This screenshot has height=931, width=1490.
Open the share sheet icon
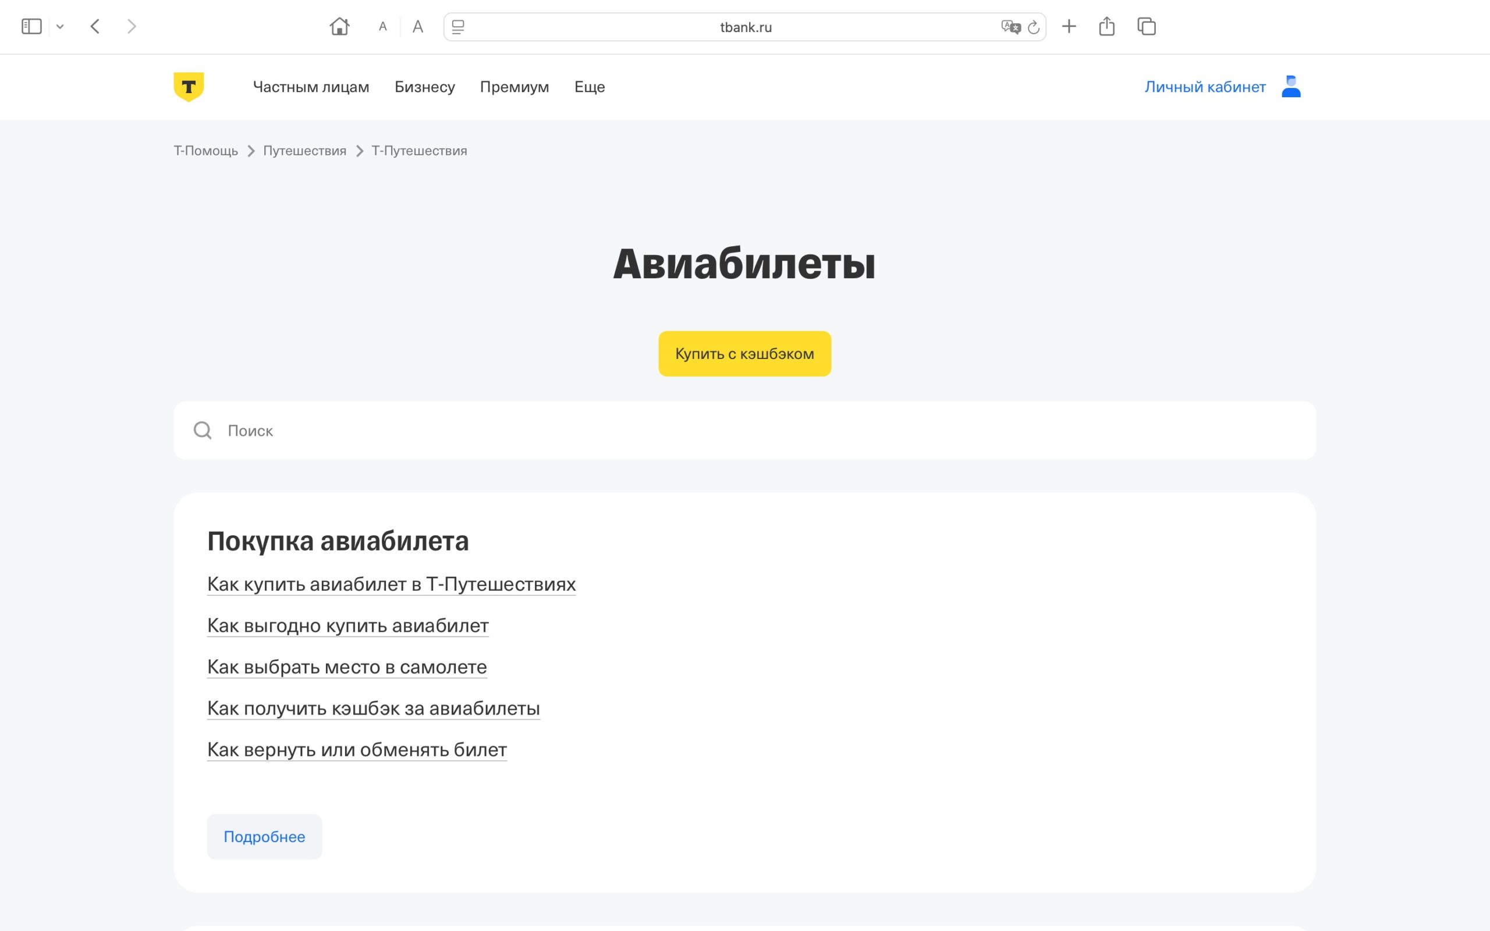pyautogui.click(x=1106, y=27)
